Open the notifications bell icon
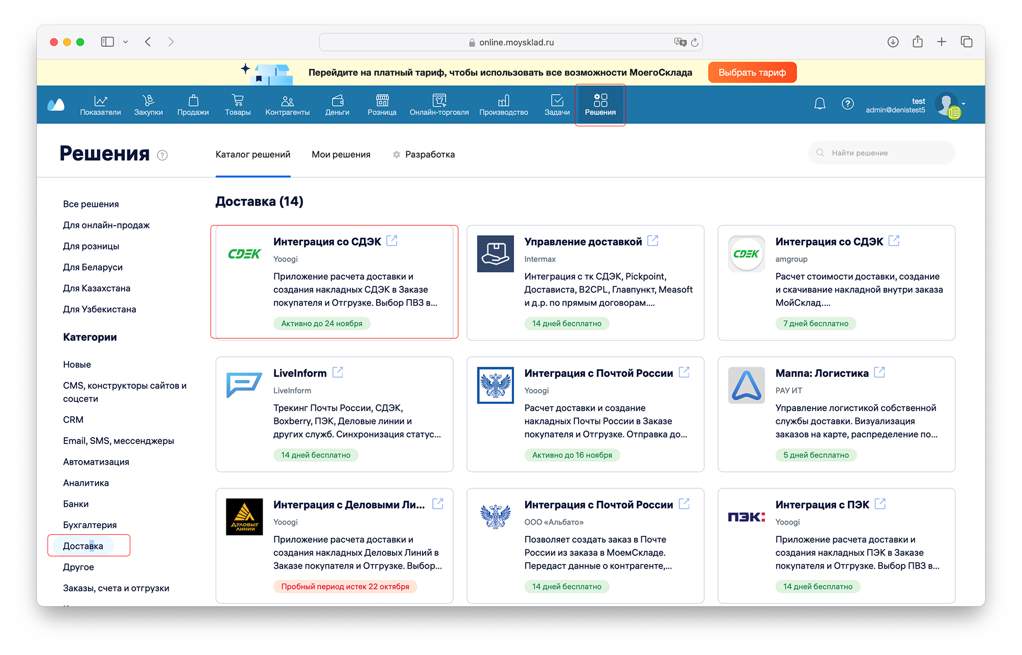1022x655 pixels. 820,104
